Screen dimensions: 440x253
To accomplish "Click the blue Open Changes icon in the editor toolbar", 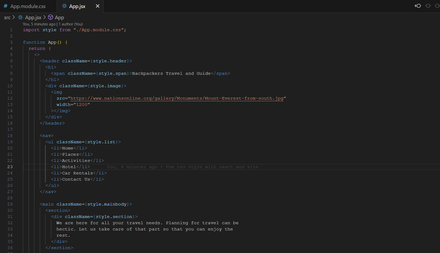I will click(417, 6).
